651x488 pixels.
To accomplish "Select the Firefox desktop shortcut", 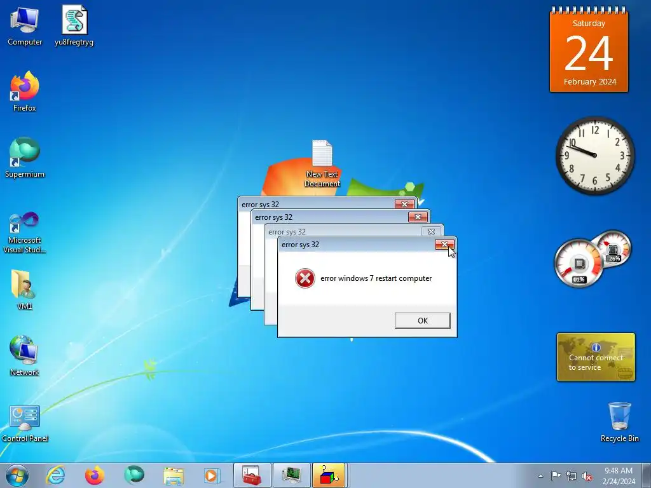I will tap(25, 91).
